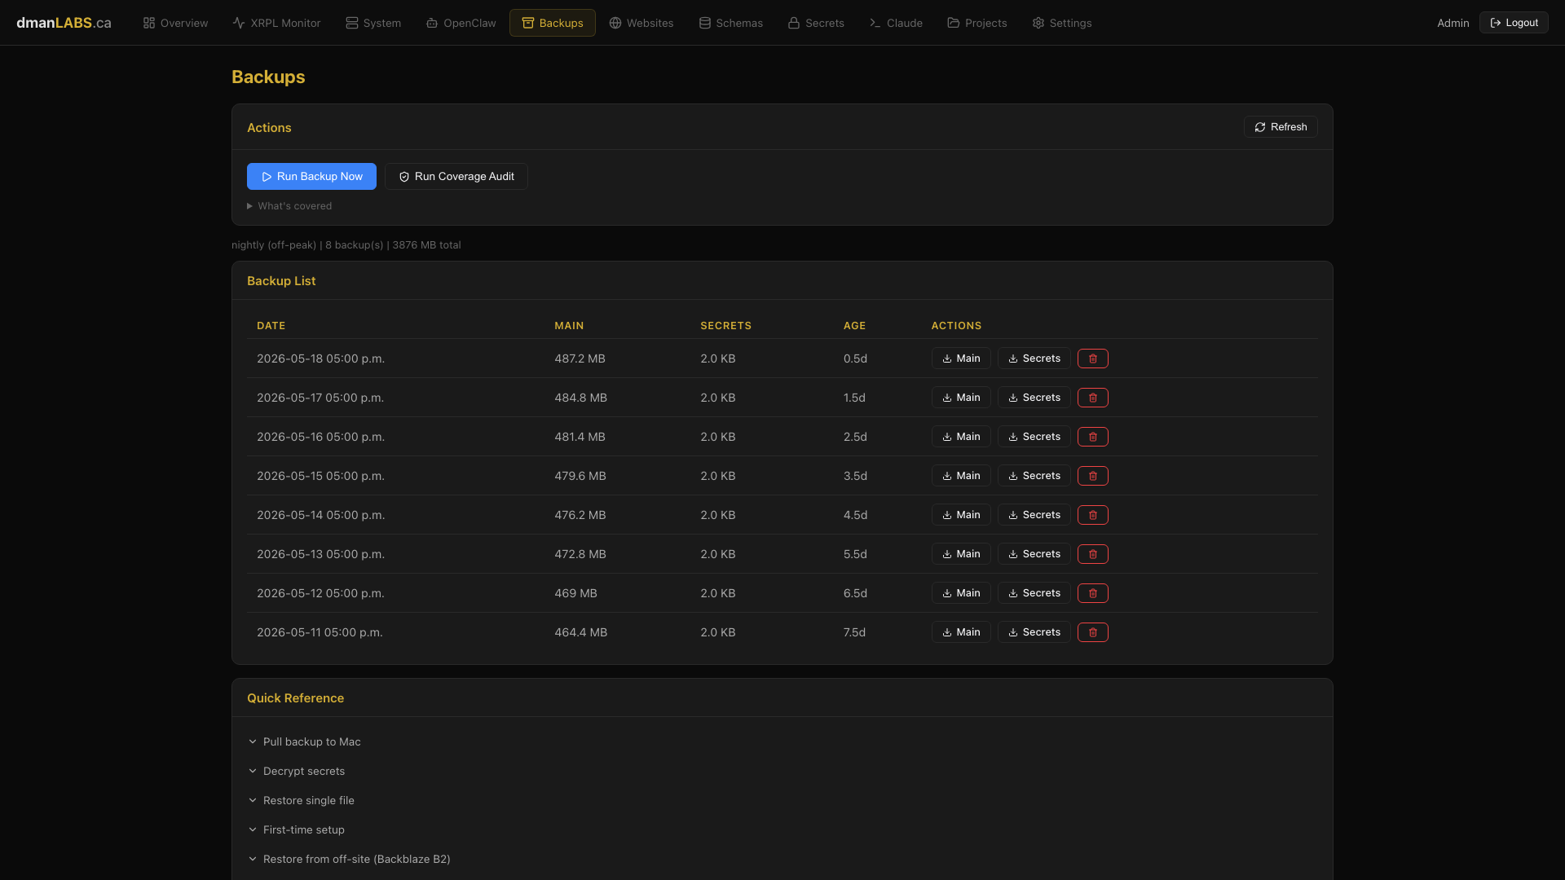
Task: Click the backup summary status line
Action: tap(346, 245)
